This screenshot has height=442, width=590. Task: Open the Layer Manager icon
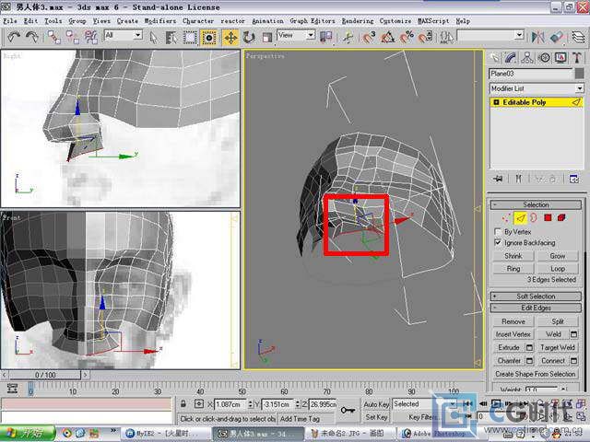pos(578,37)
